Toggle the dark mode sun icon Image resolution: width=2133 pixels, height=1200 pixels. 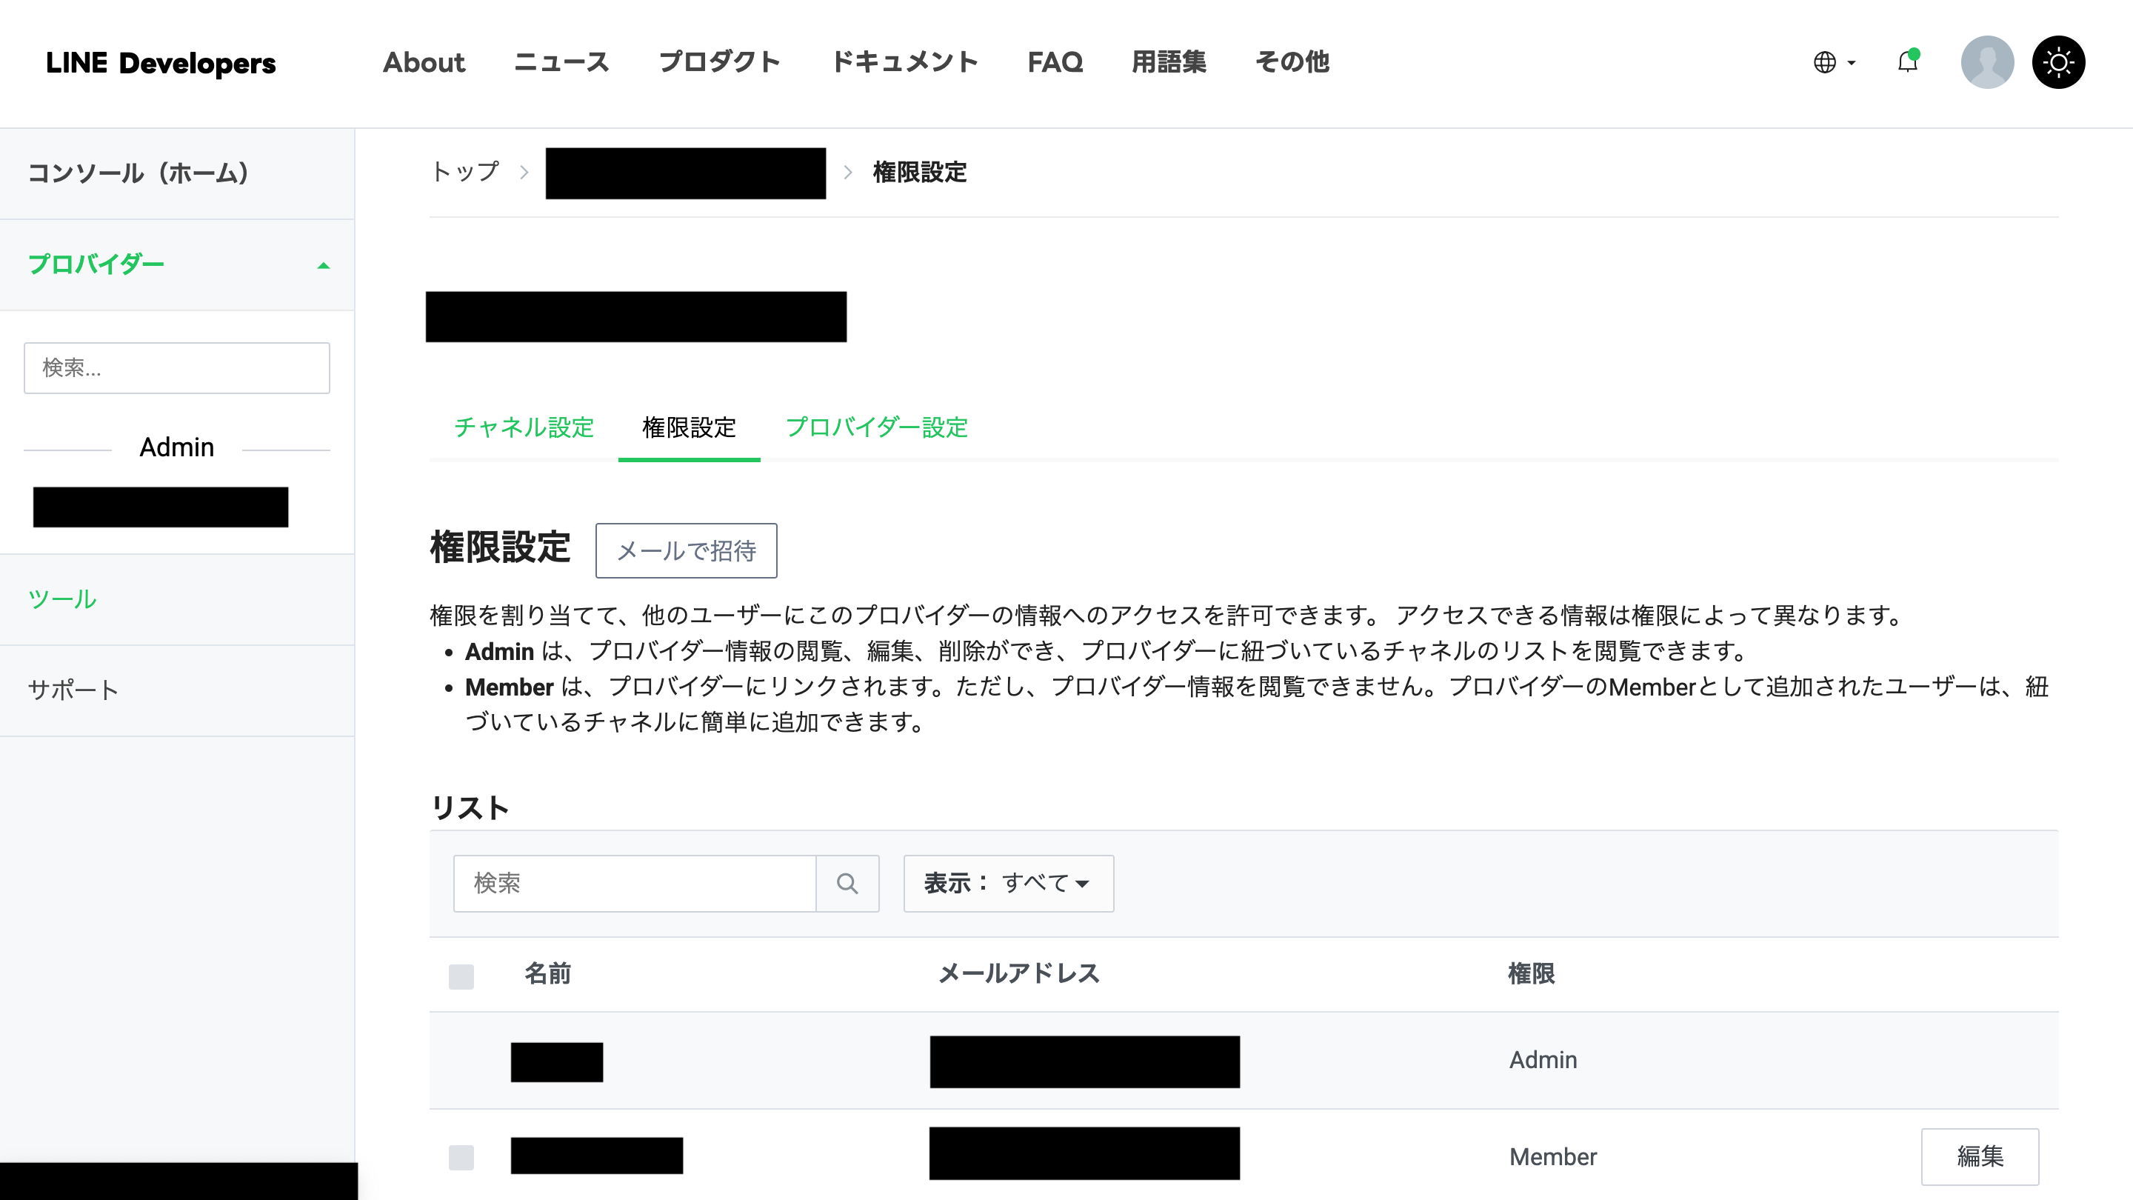pos(2057,62)
